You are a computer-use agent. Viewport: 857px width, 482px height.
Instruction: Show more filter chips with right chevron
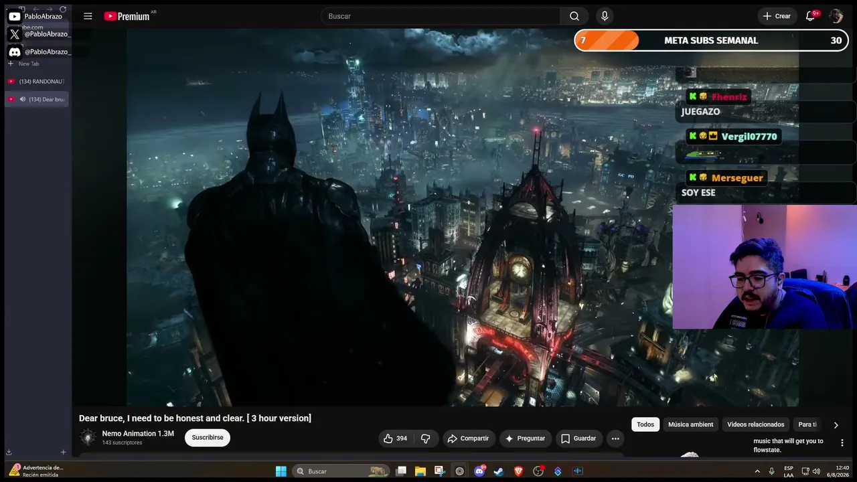coord(836,425)
